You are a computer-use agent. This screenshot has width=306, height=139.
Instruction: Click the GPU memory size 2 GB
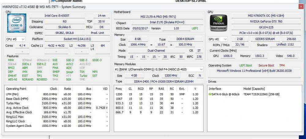[240, 39]
